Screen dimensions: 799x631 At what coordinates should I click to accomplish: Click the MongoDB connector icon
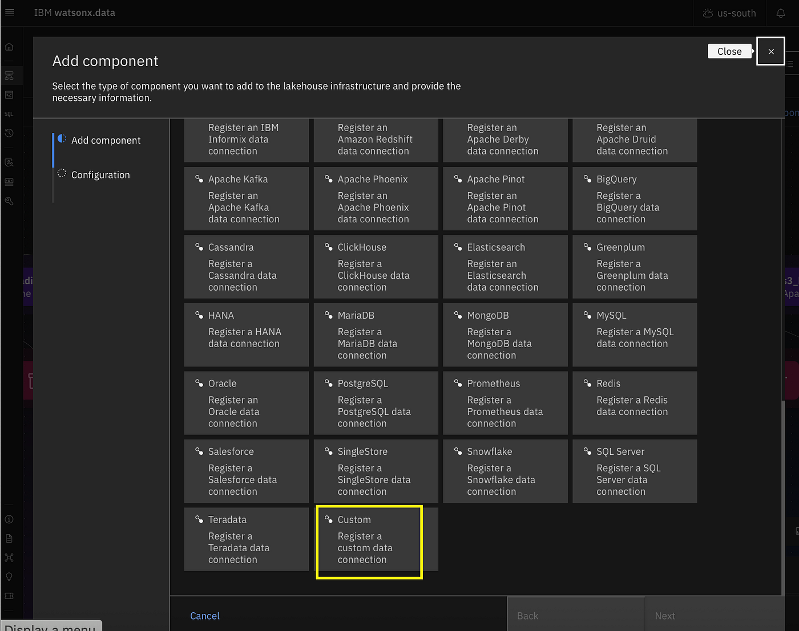point(458,315)
